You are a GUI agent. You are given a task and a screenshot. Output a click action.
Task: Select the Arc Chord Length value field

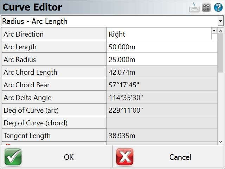coord(162,72)
